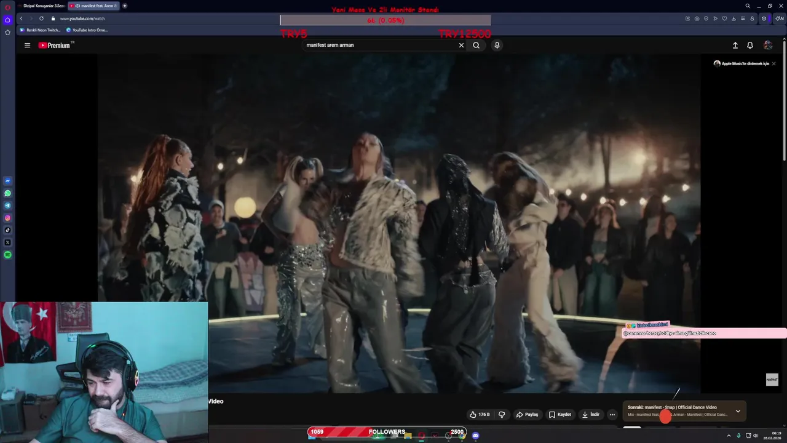Open easy setup sliders icon
This screenshot has height=443, width=787.
[x=743, y=18]
